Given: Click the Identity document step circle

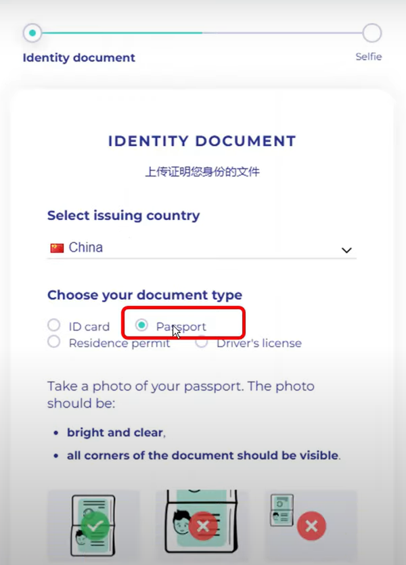Looking at the screenshot, I should 32,32.
